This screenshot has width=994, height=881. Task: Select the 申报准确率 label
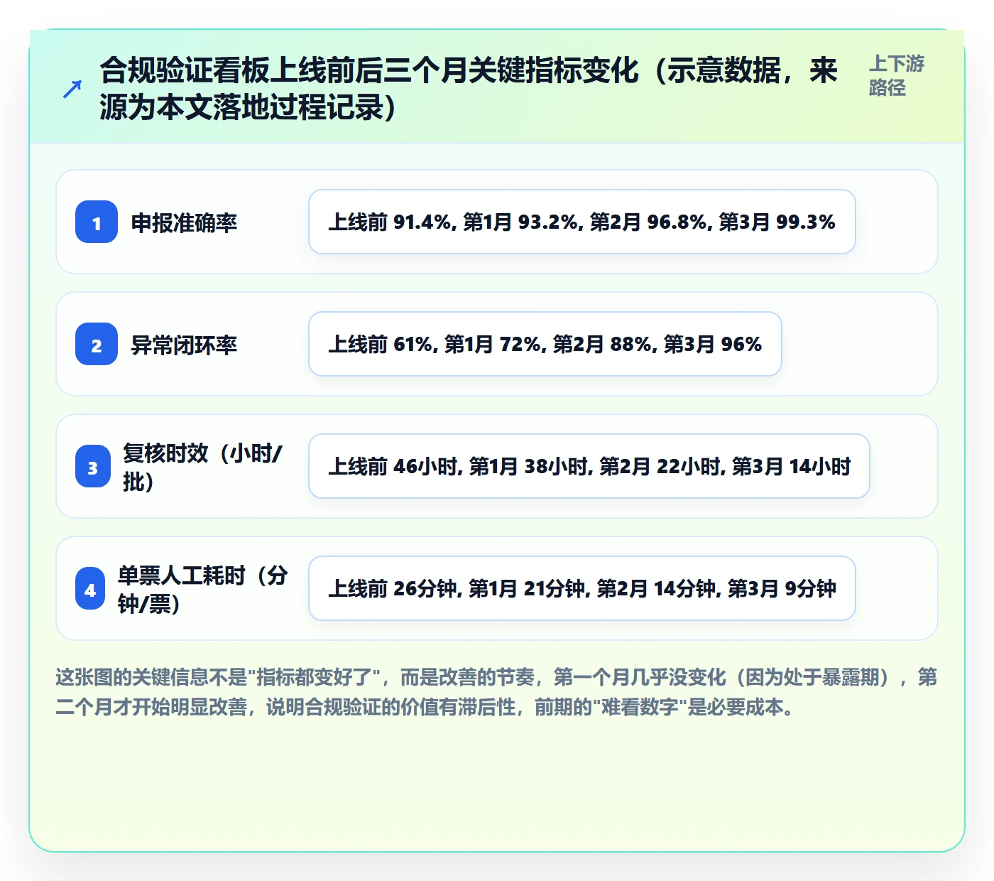pyautogui.click(x=184, y=222)
